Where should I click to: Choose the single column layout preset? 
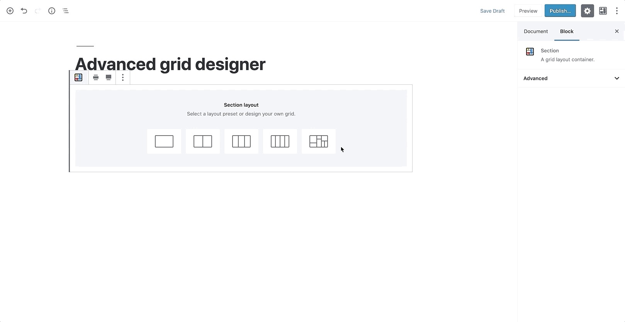tap(164, 141)
